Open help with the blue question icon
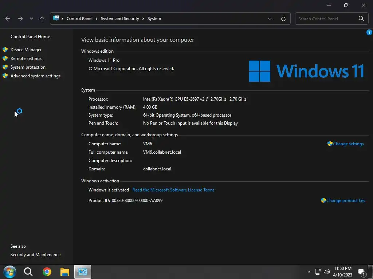This screenshot has height=279, width=373. [369, 32]
